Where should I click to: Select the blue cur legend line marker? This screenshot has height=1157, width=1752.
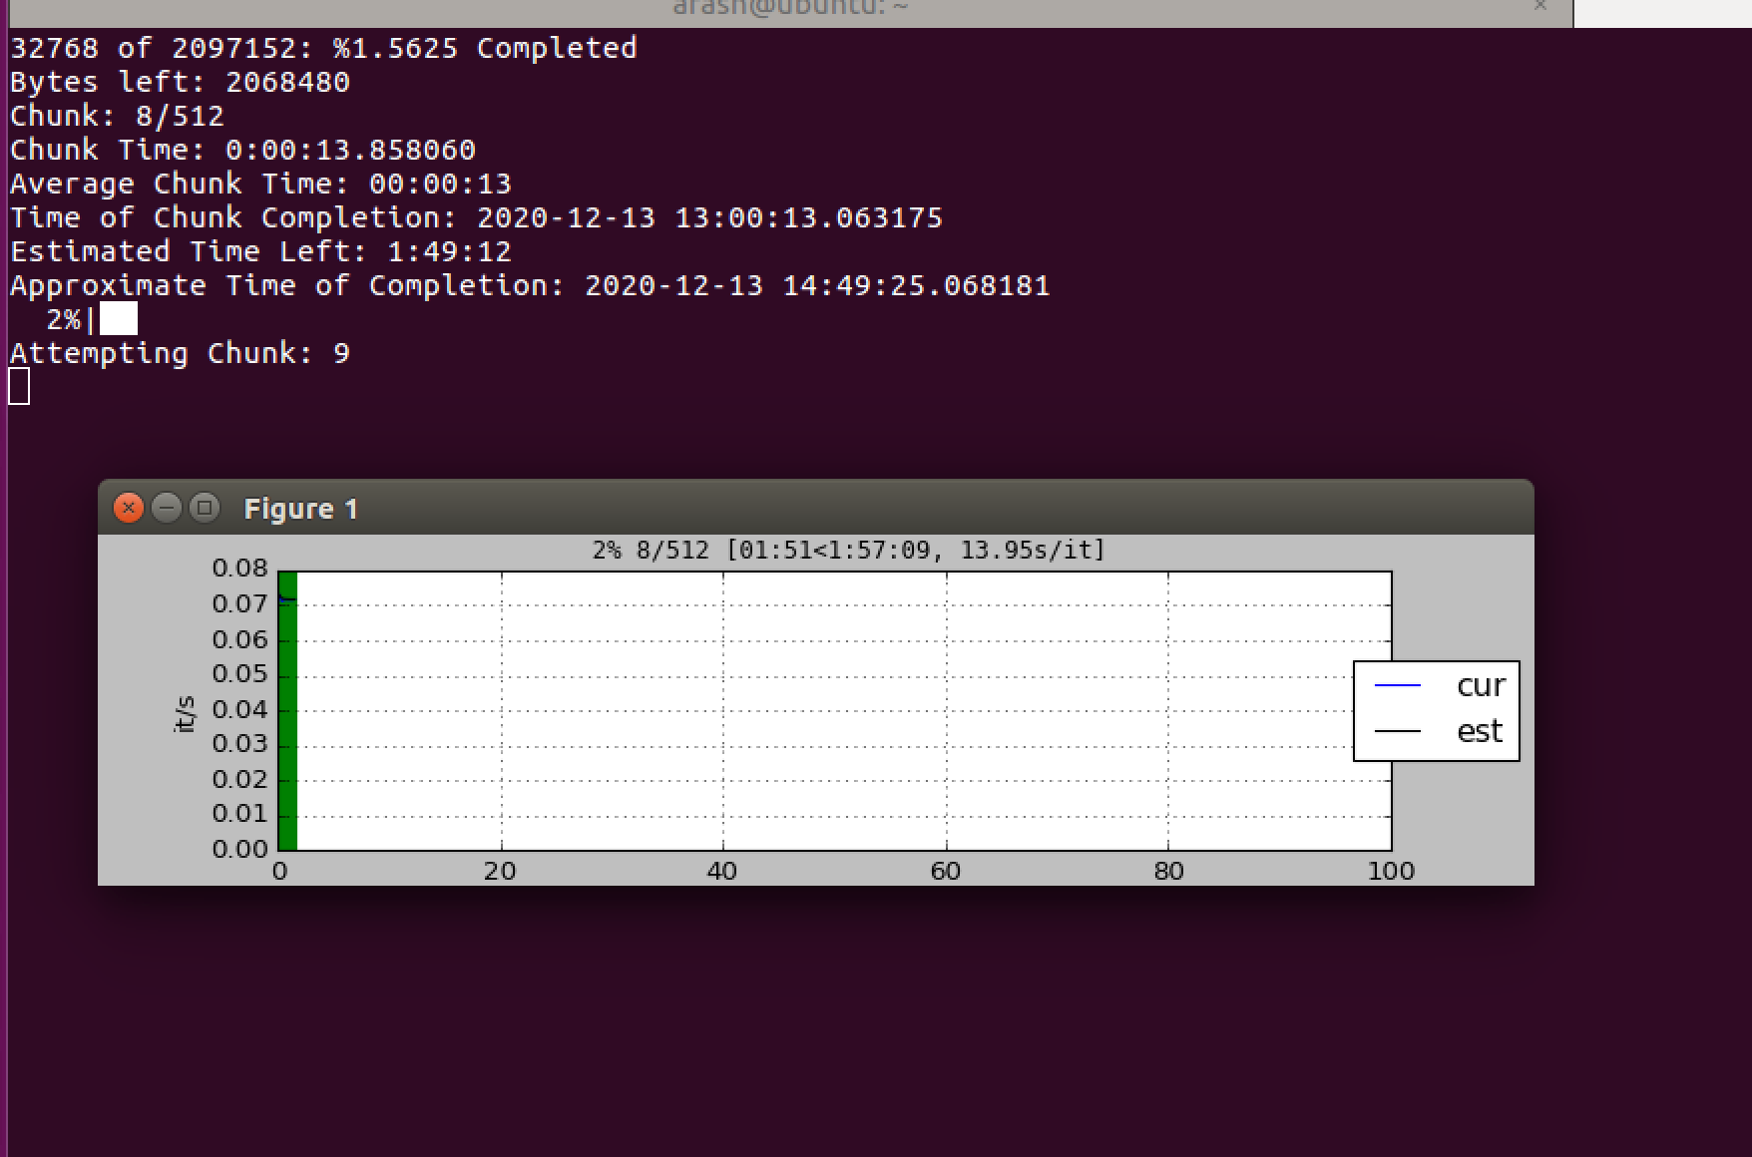[1396, 684]
